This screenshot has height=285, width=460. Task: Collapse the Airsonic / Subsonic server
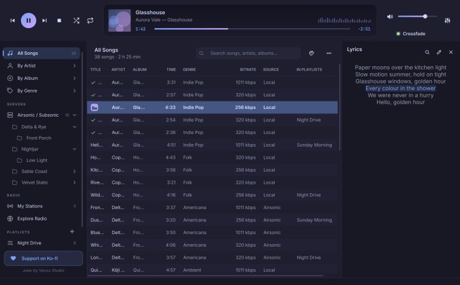click(75, 115)
